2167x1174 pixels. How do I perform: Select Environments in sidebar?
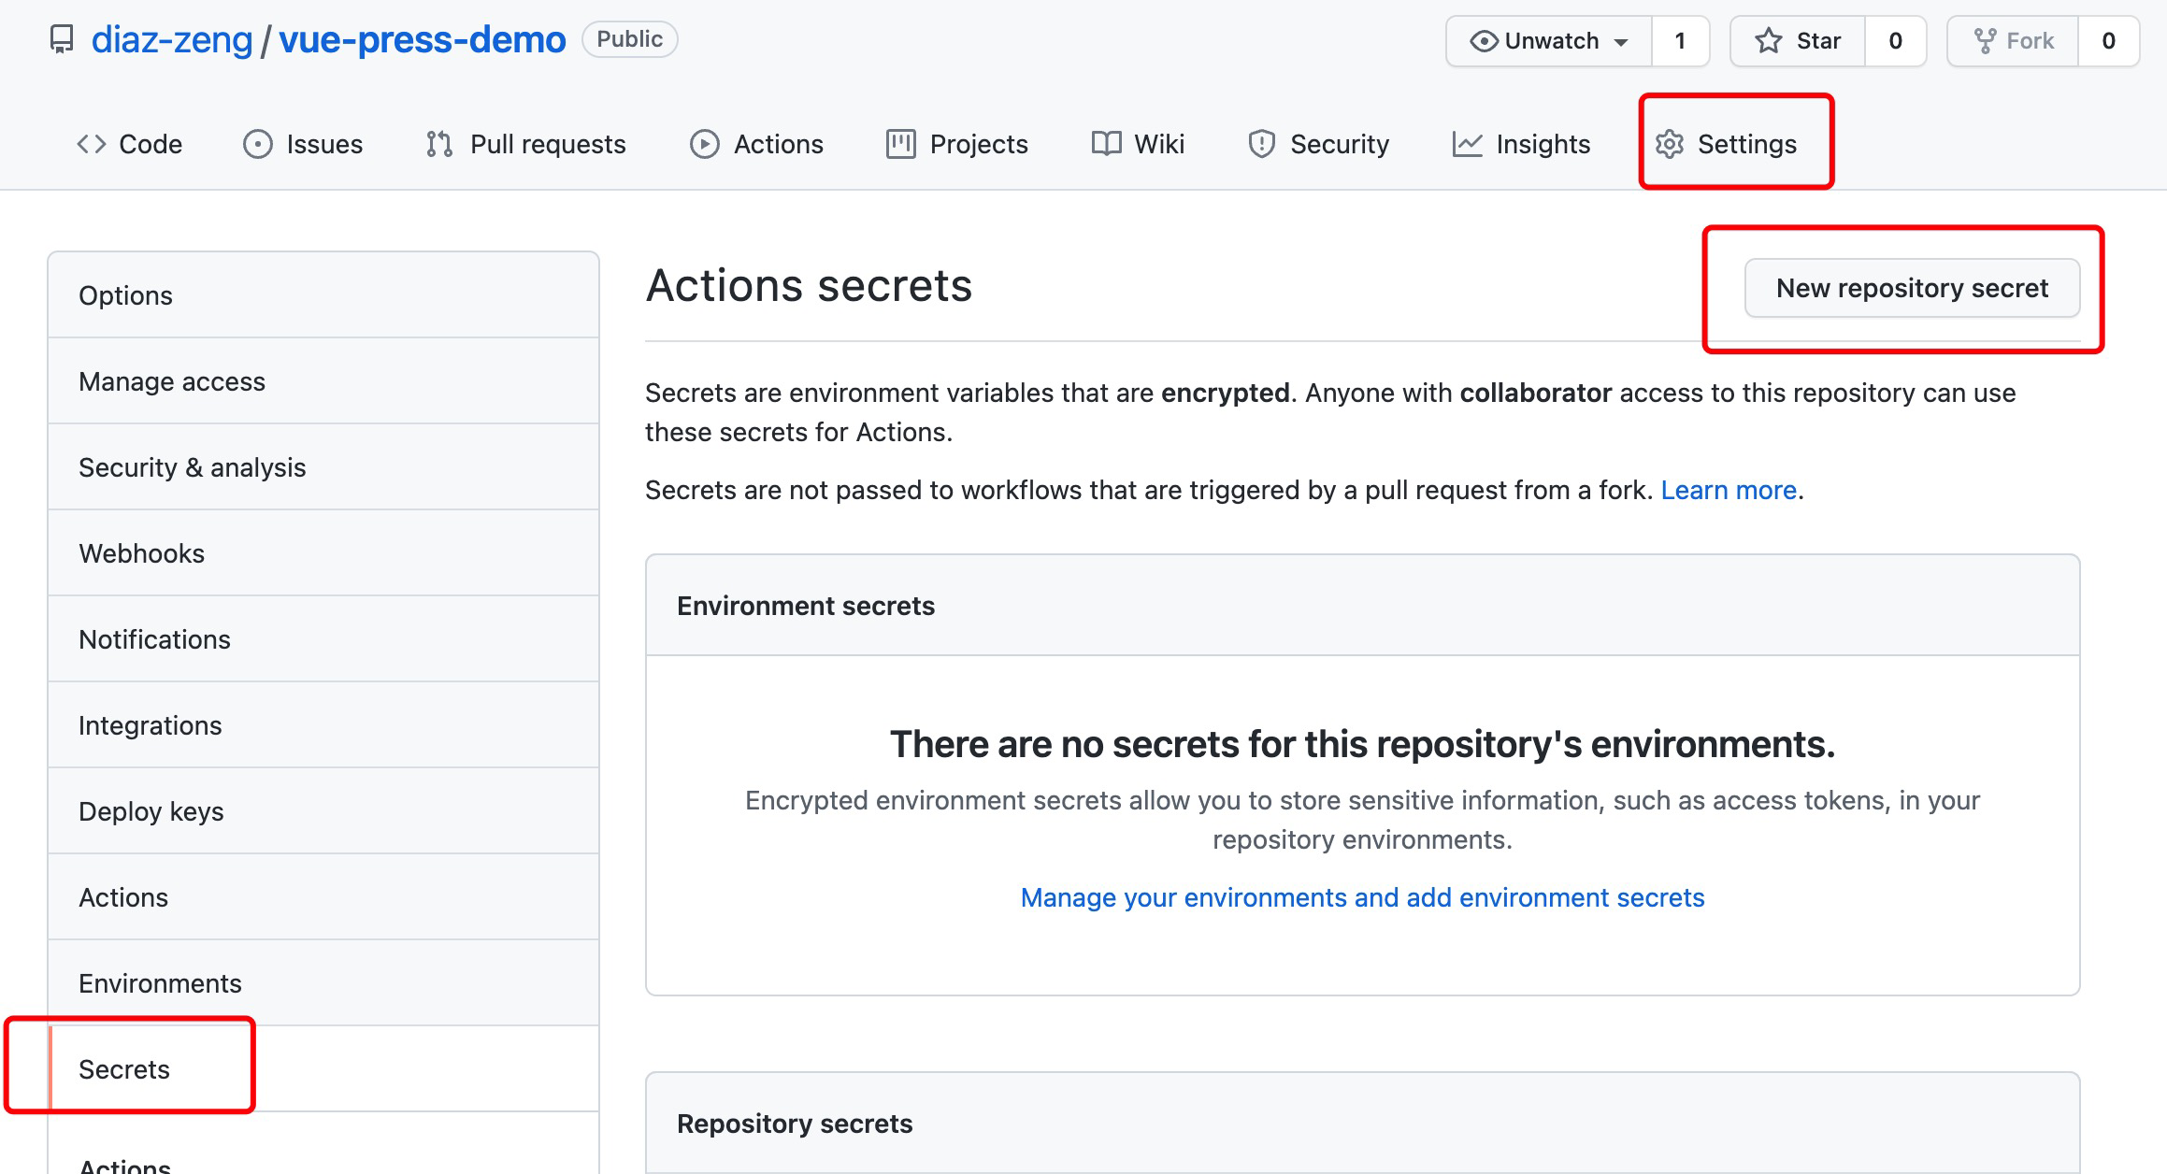coord(323,983)
